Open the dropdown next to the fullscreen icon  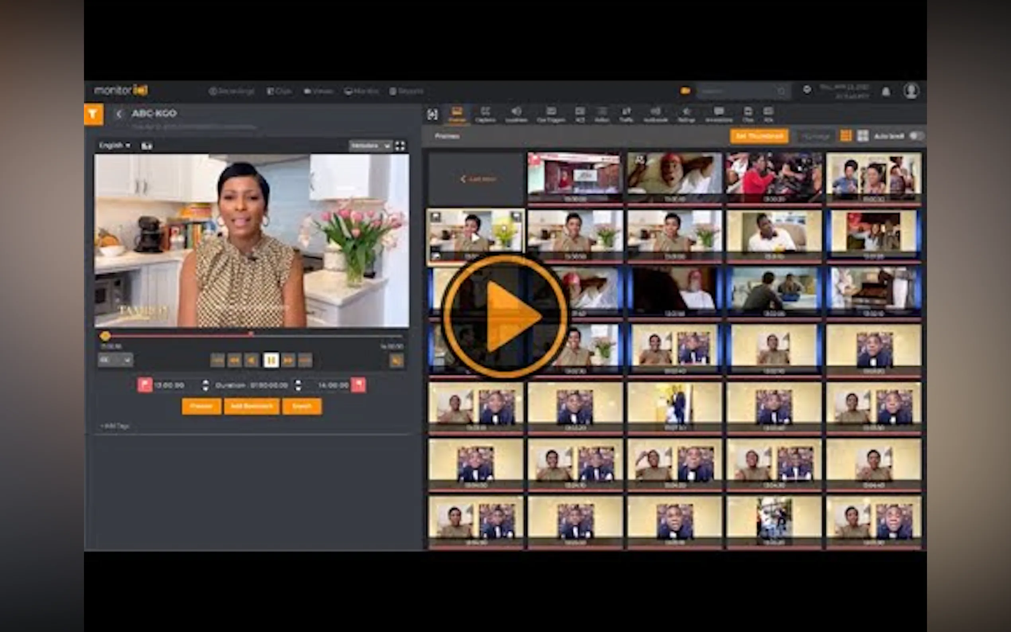click(x=370, y=146)
